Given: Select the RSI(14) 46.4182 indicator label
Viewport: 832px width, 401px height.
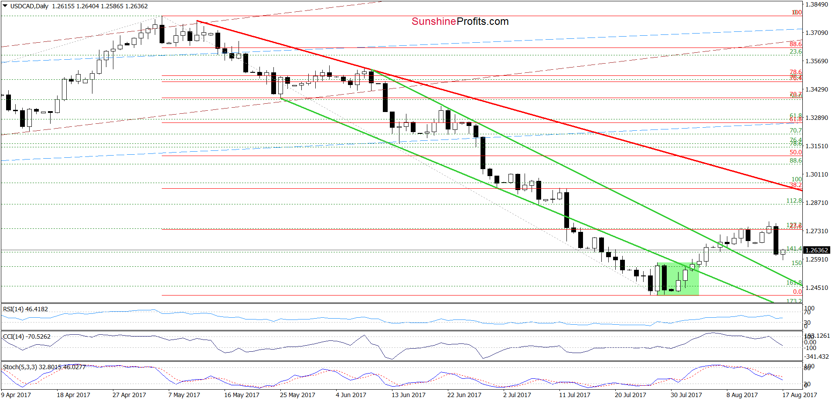Looking at the screenshot, I should tap(25, 309).
